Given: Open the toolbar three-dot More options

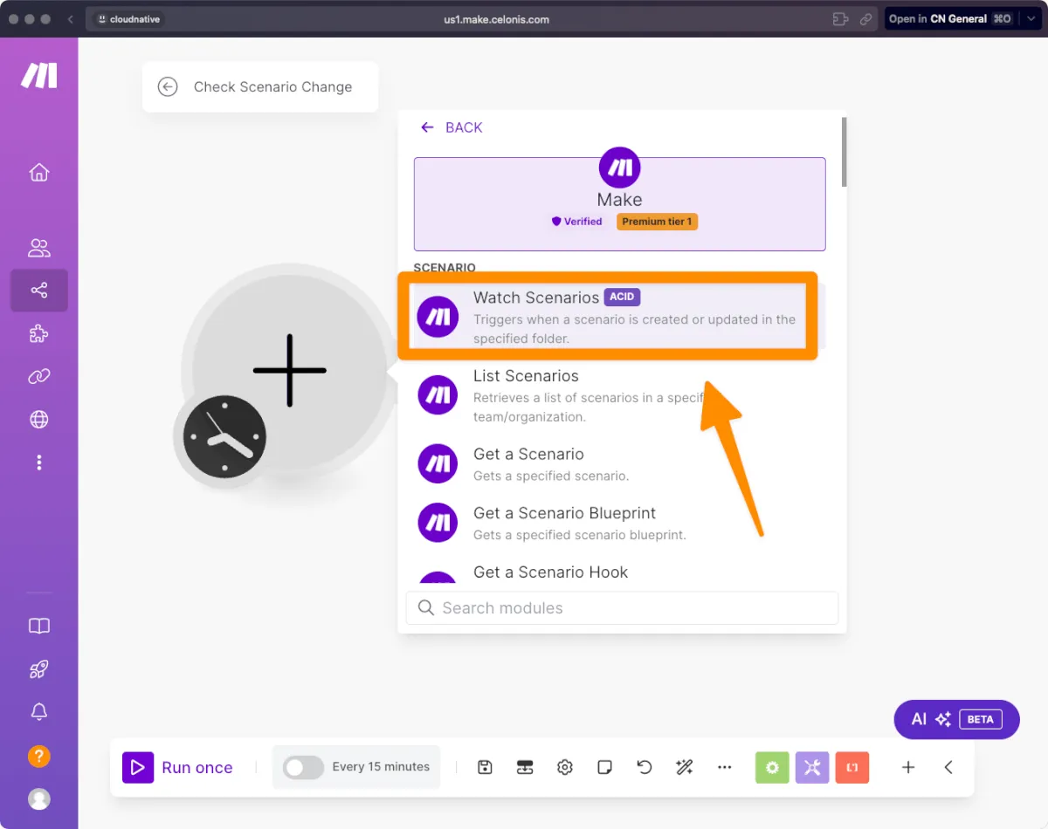Looking at the screenshot, I should (724, 767).
